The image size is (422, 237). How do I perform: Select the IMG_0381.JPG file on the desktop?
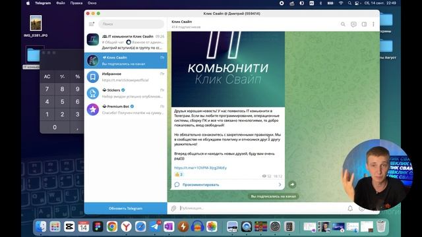(36, 26)
